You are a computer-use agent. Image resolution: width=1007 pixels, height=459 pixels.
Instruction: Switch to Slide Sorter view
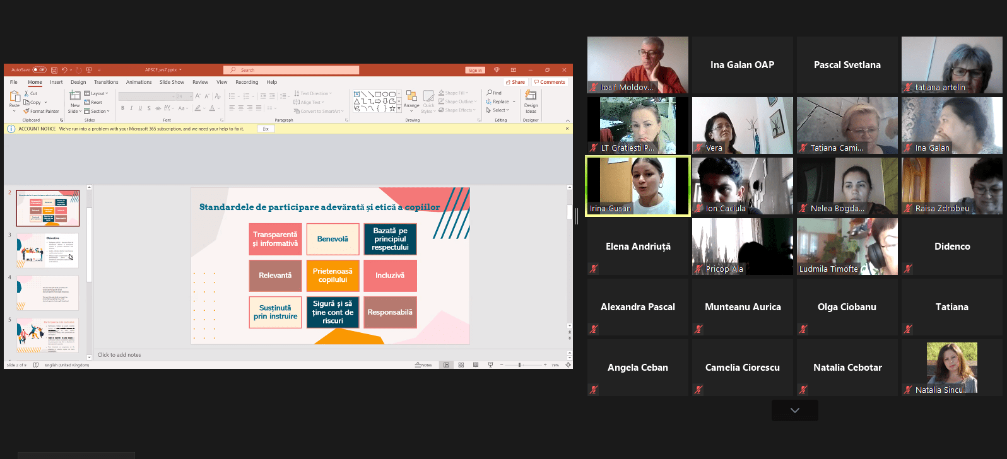(461, 365)
